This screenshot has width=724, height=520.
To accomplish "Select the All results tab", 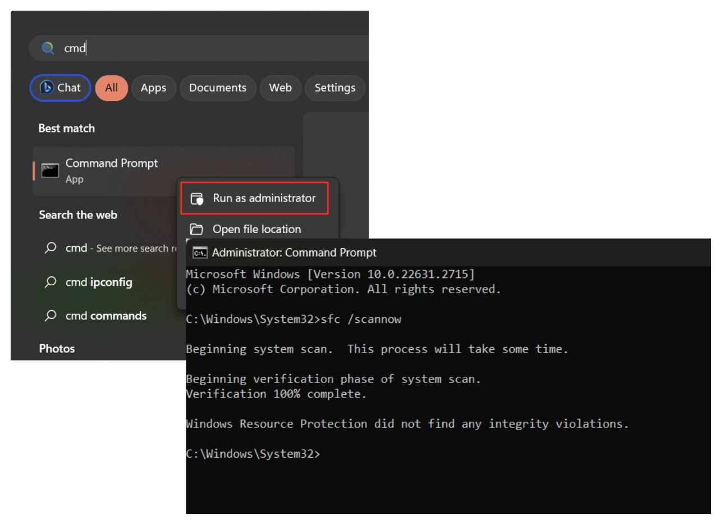I will (x=111, y=88).
